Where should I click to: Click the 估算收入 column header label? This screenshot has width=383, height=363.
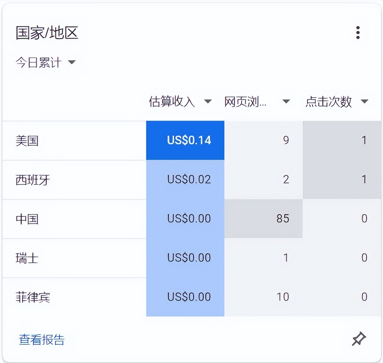coord(172,102)
